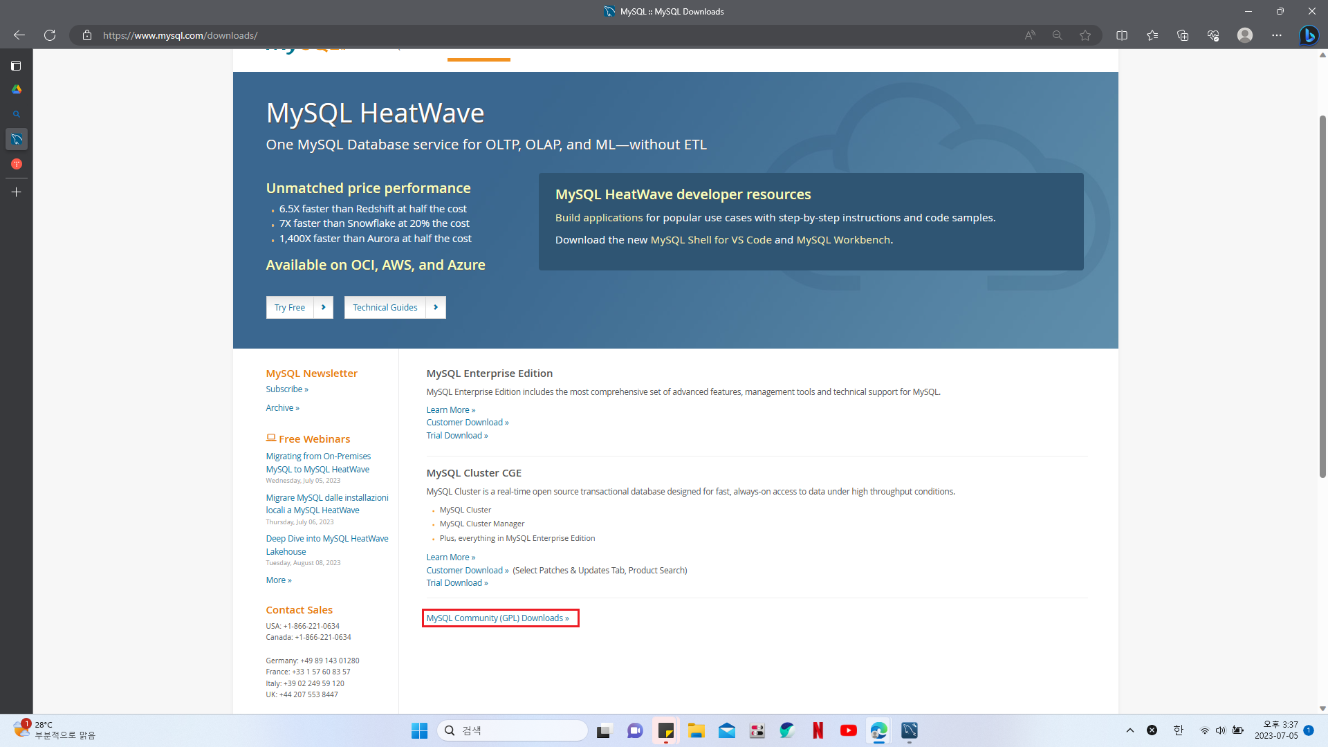Go back using the browser back arrow
The height and width of the screenshot is (747, 1328).
[x=19, y=35]
